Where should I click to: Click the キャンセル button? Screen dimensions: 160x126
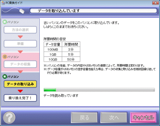(143, 118)
